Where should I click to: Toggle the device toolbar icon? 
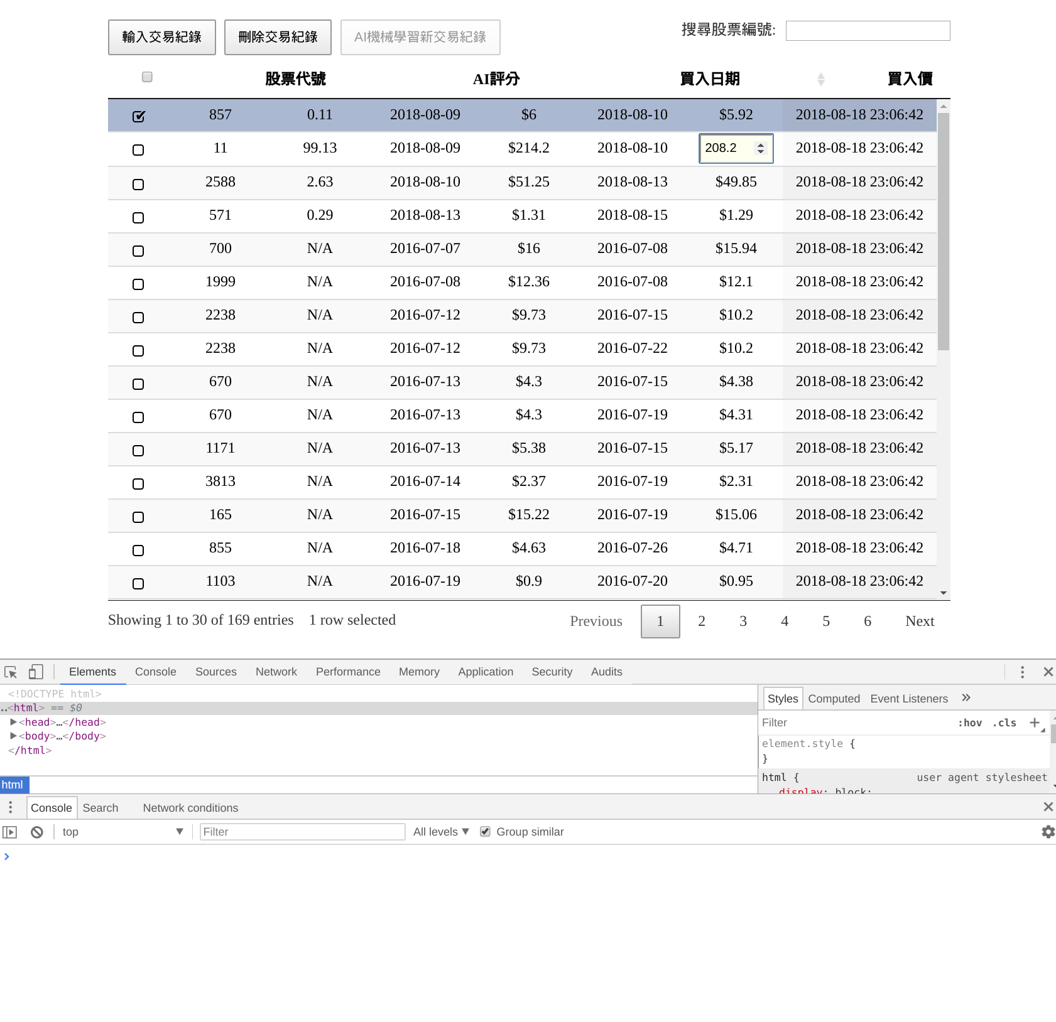36,672
